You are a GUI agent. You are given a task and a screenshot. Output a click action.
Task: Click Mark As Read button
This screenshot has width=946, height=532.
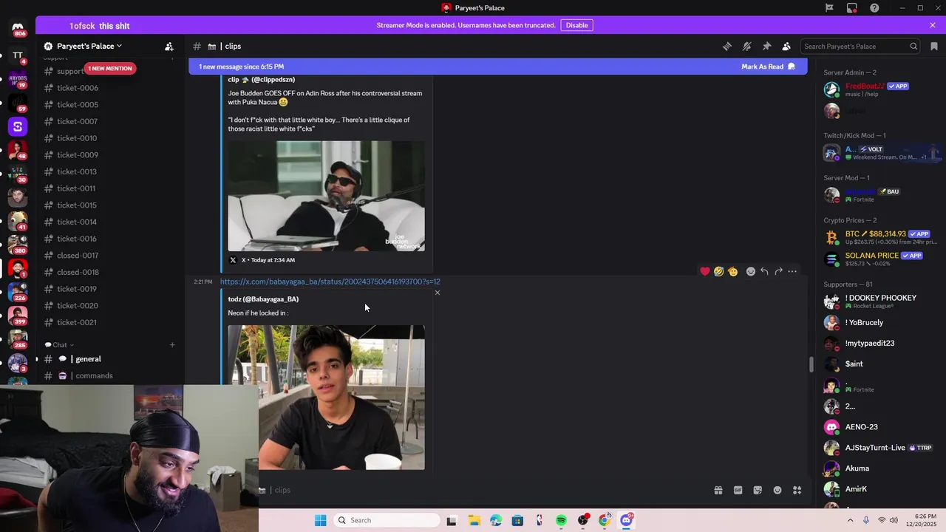pyautogui.click(x=768, y=66)
